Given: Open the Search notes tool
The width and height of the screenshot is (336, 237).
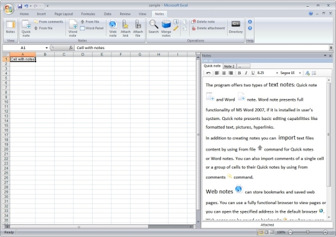Looking at the screenshot, I should pos(154,27).
